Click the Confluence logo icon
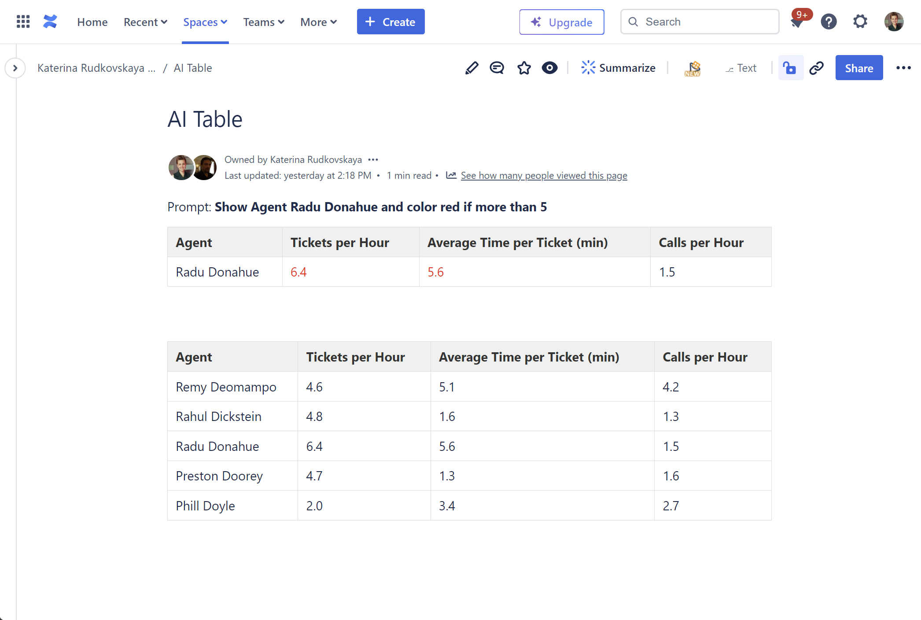The height and width of the screenshot is (620, 921). [50, 22]
